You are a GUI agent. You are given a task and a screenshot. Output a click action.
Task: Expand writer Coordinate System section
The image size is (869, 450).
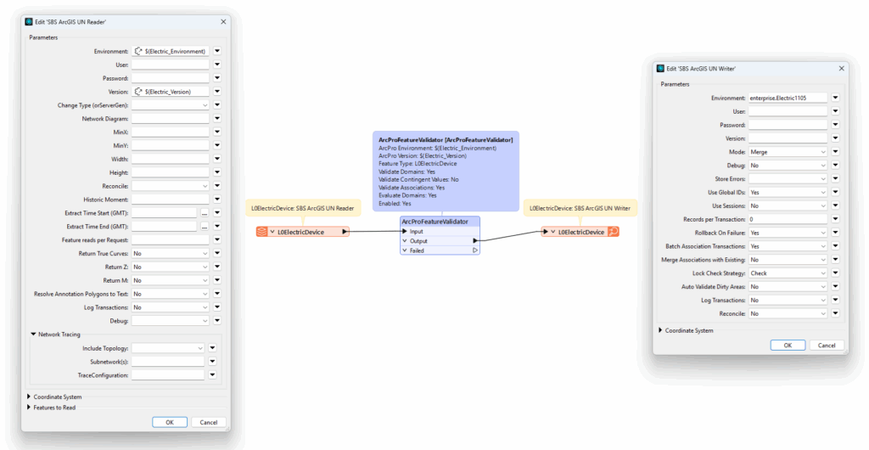coord(660,329)
